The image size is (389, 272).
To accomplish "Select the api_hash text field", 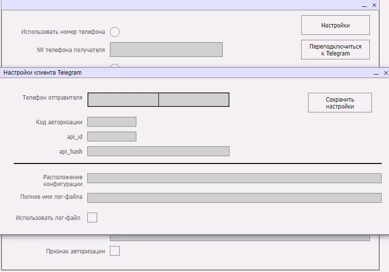I will tap(158, 151).
